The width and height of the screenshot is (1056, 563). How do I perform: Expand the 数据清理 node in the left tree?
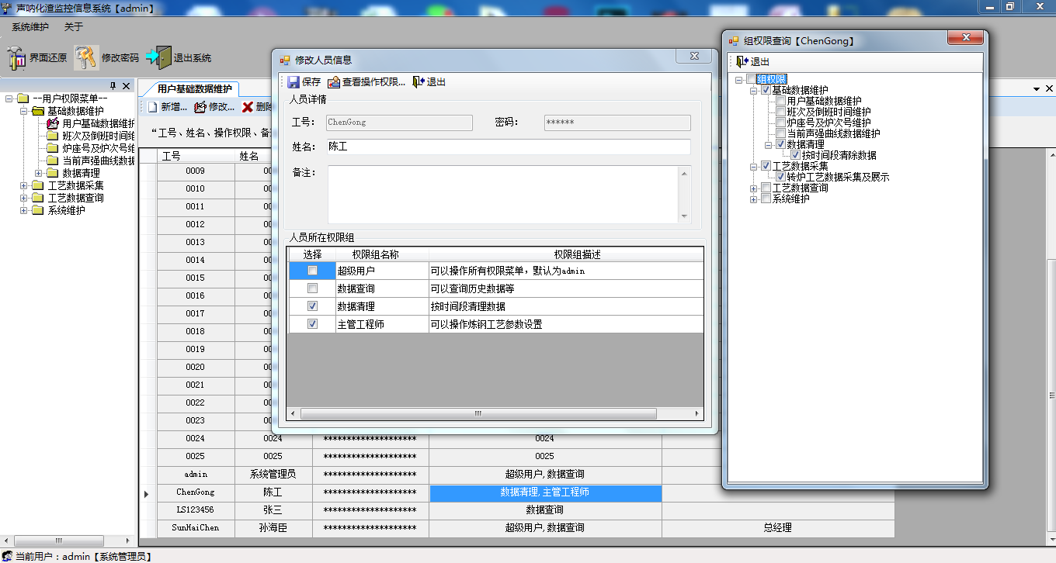(x=39, y=173)
